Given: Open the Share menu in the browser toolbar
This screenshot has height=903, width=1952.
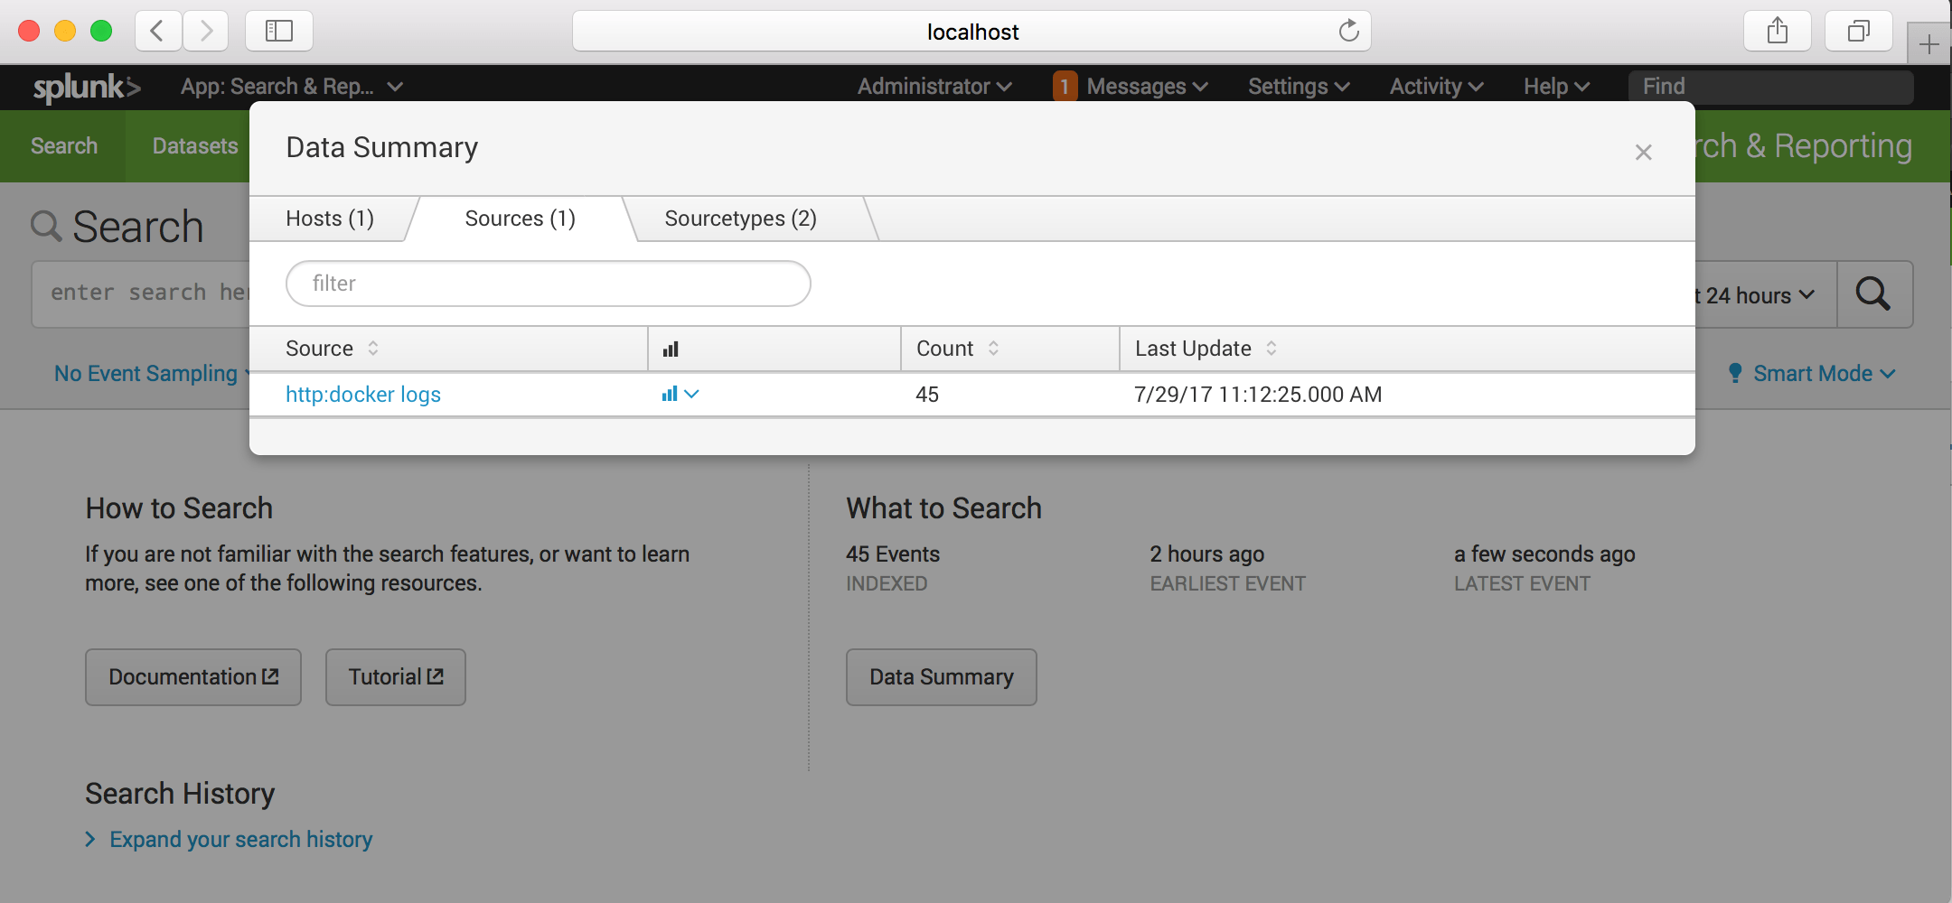Looking at the screenshot, I should pos(1777,30).
